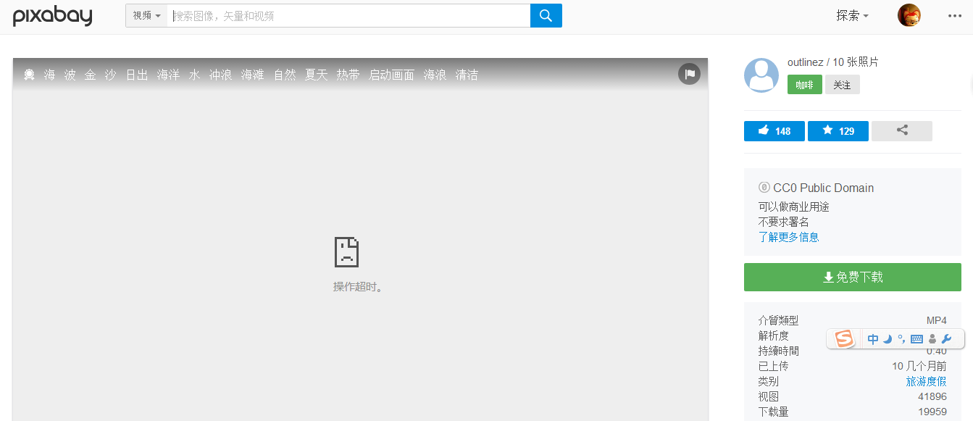
Task: Open the three-dot overflow menu
Action: [x=953, y=15]
